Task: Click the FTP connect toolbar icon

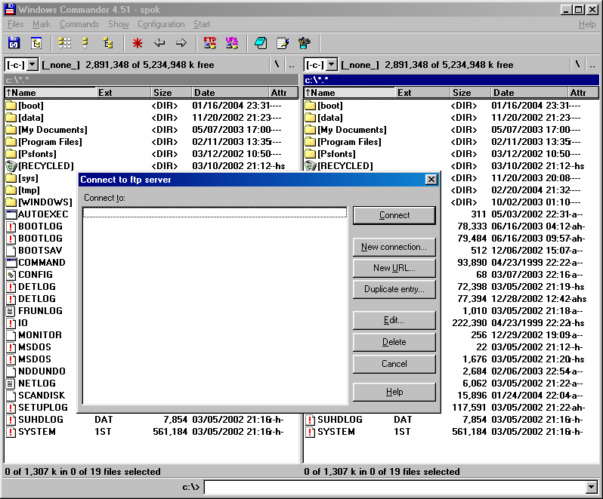Action: coord(209,43)
